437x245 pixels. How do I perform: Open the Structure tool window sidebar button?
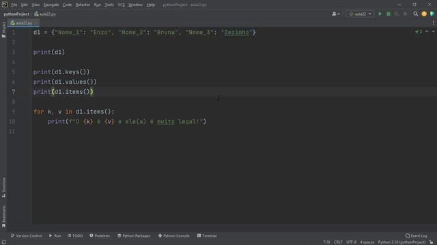point(3,188)
